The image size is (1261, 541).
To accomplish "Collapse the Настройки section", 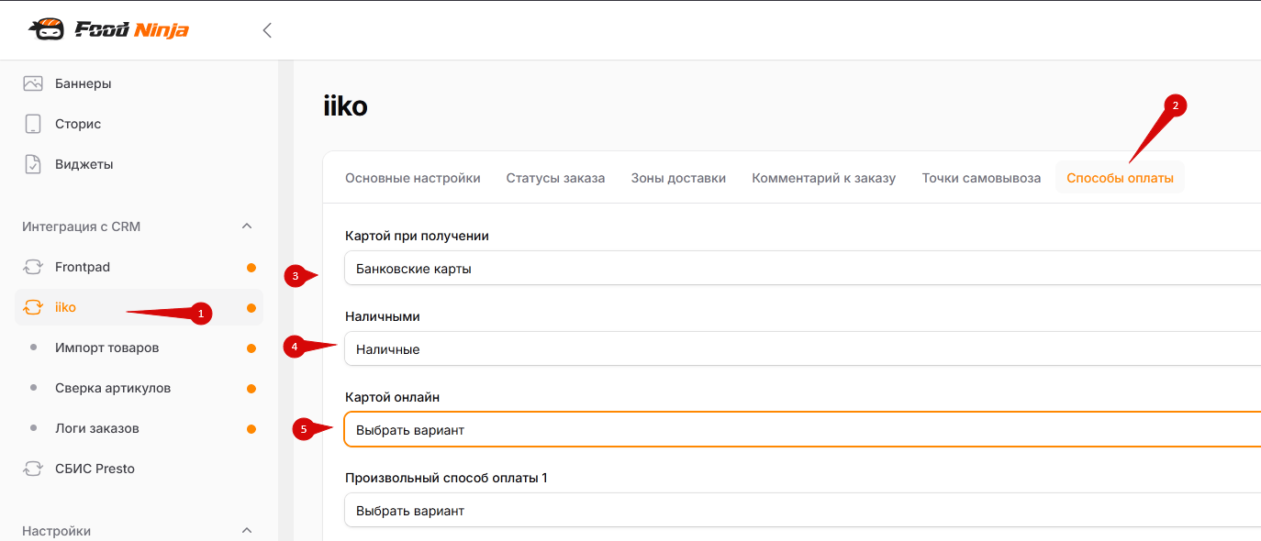I will click(x=246, y=531).
